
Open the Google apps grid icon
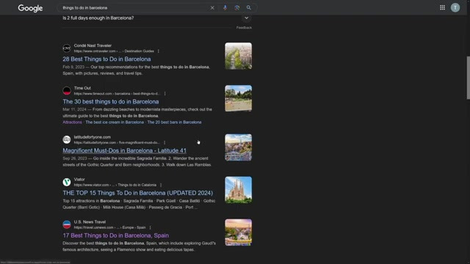[x=442, y=7]
